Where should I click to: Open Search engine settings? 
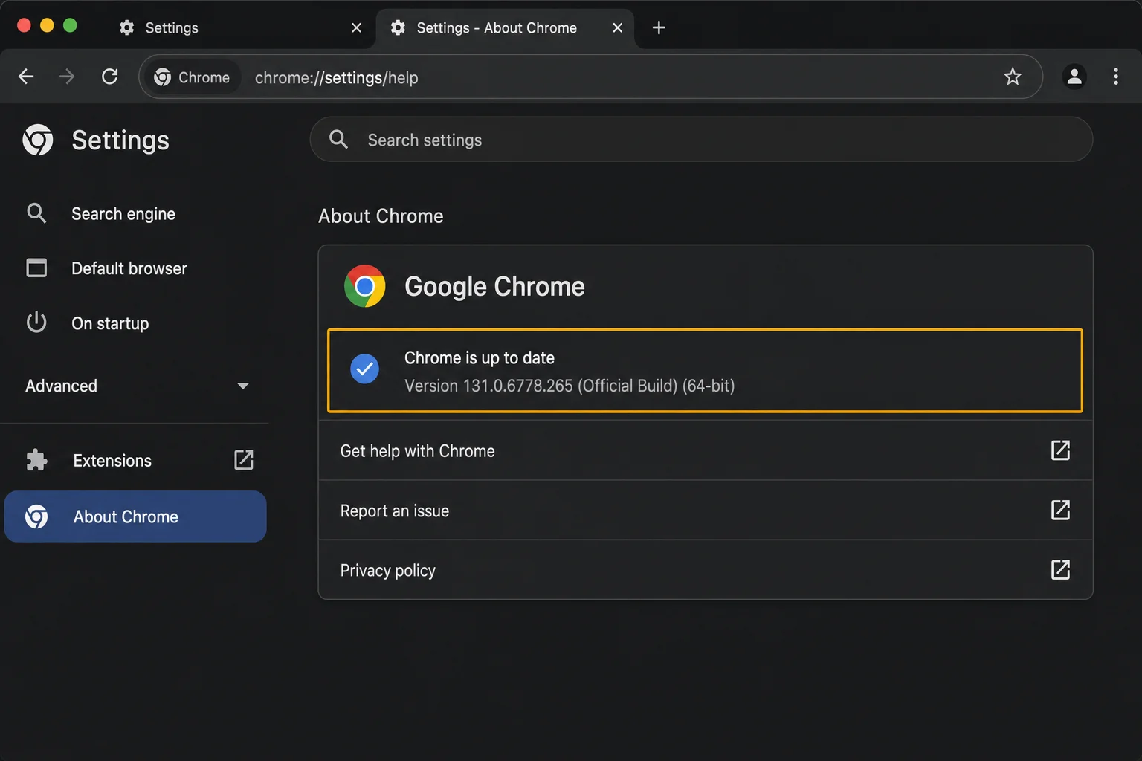pos(135,214)
